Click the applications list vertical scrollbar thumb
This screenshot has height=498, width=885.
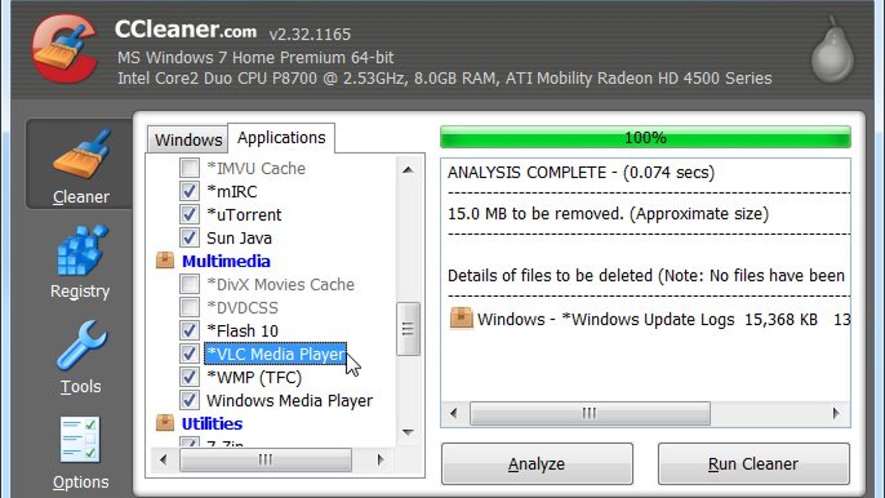coord(408,329)
